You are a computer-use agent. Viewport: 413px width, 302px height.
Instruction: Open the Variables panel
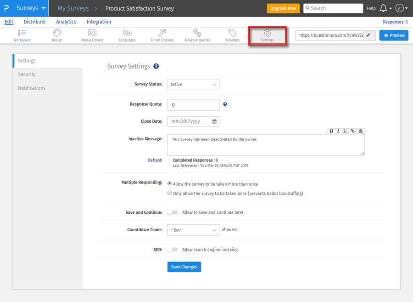232,35
